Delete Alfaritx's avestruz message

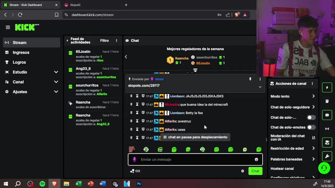(131, 121)
